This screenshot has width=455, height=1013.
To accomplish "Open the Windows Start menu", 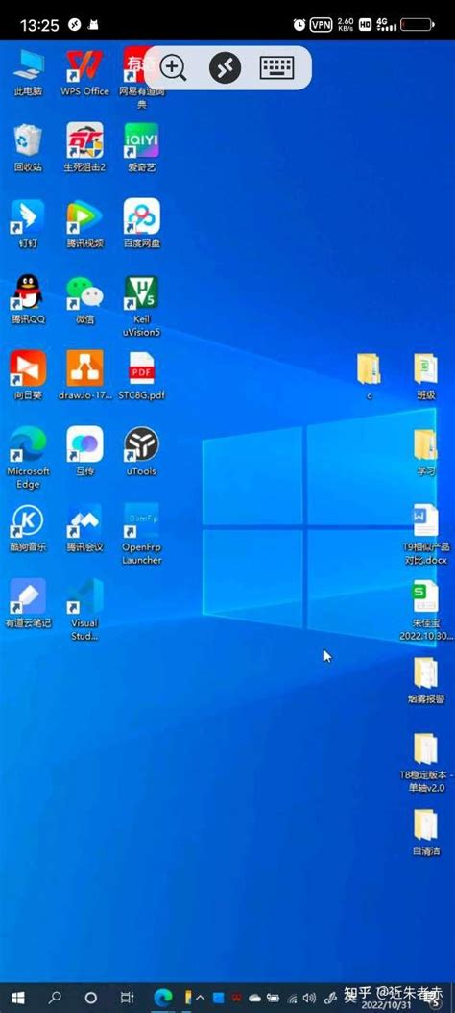I will (18, 998).
